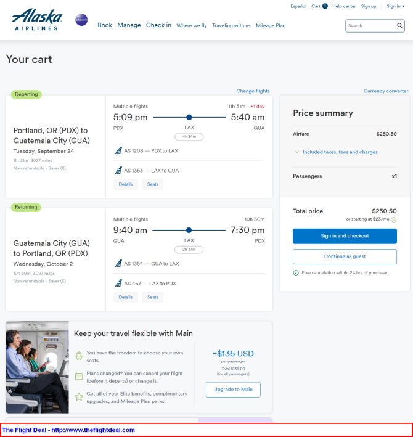The image size is (413, 437).
Task: Click the Sign up link
Action: pyautogui.click(x=369, y=6)
